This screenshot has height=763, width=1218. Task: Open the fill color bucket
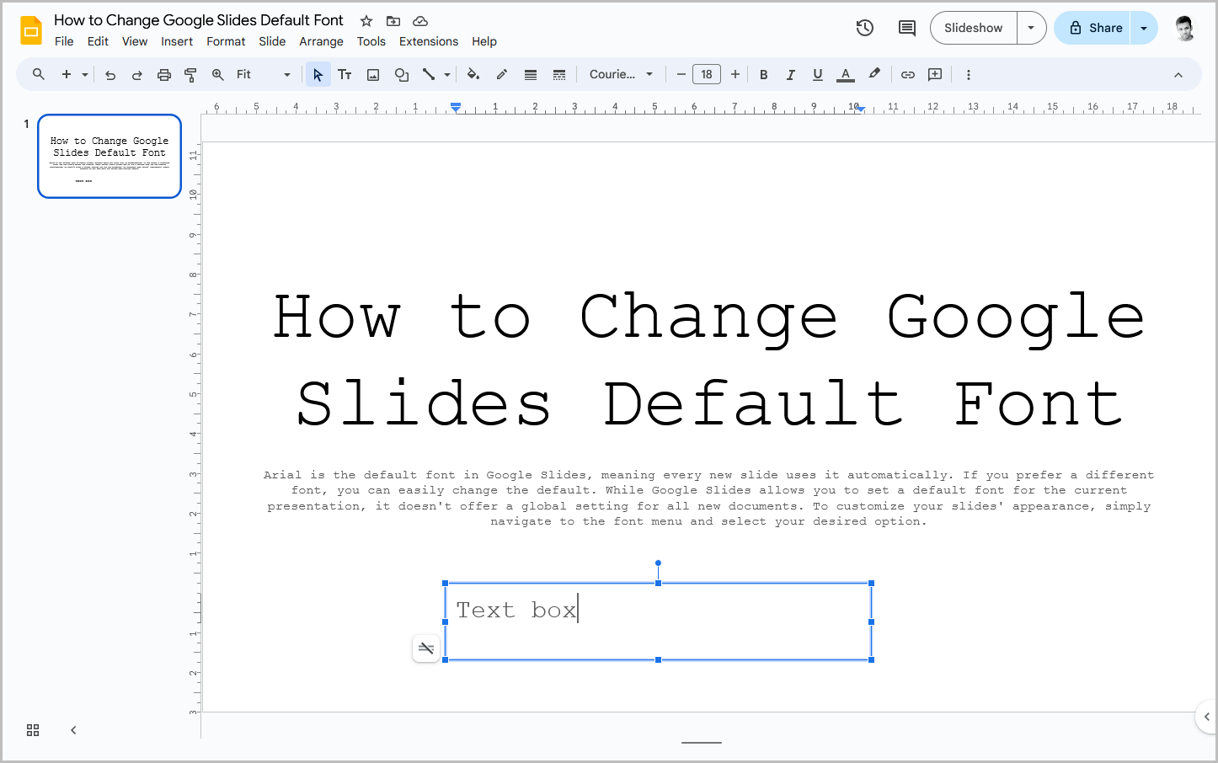point(473,75)
